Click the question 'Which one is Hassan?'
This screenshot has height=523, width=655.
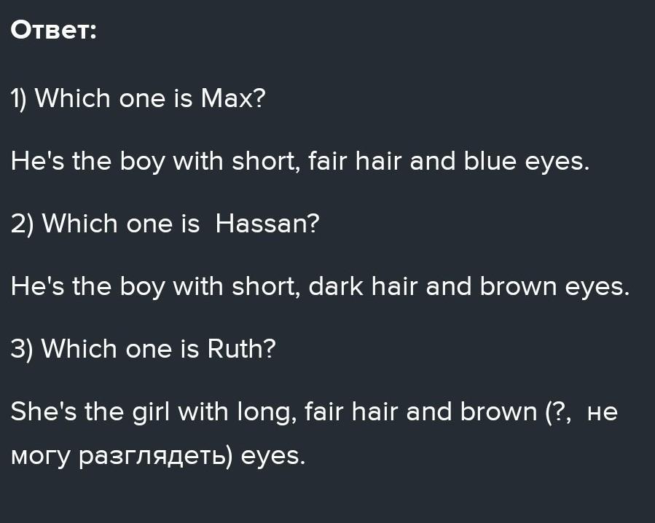coord(181,224)
